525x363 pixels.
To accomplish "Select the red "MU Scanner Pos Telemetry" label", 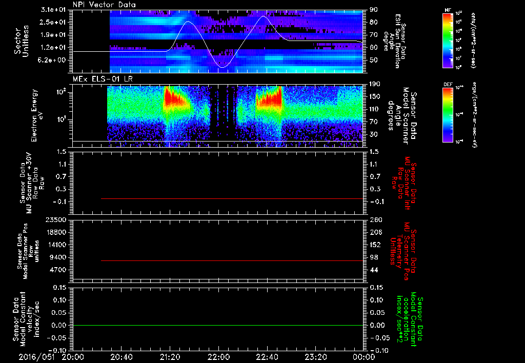I will [402, 251].
